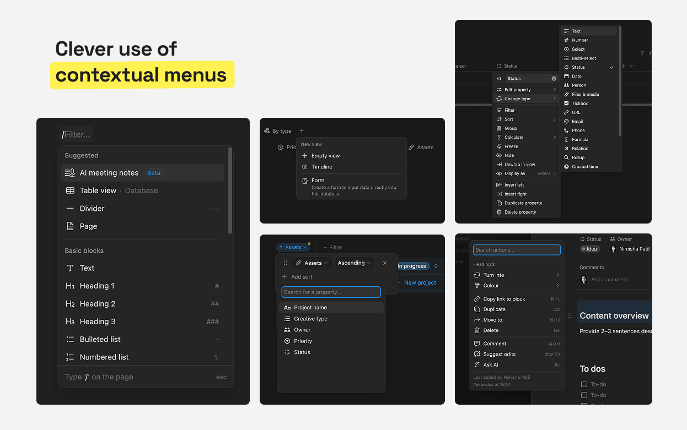Viewport: 687px width, 430px height.
Task: Pick the Page block icon
Action: pos(70,226)
